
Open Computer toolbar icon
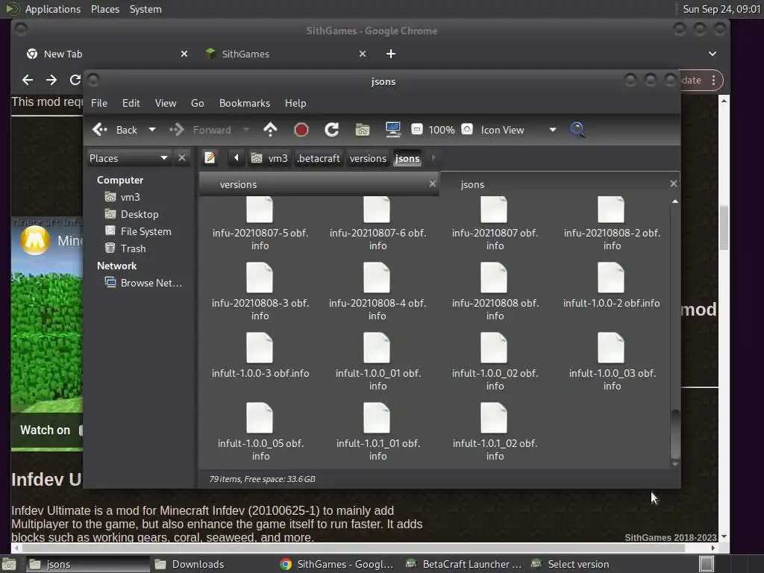392,130
